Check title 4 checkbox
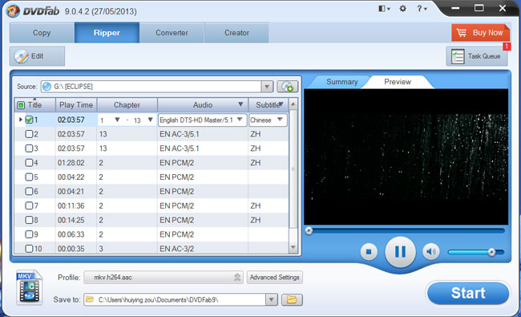521x317 pixels. (29, 163)
